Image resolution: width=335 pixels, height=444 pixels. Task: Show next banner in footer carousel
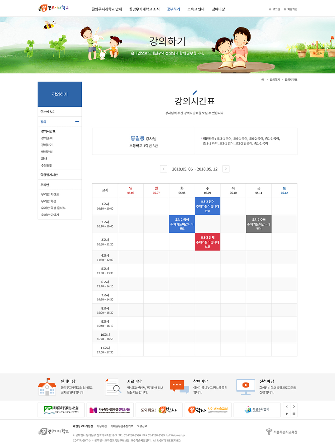(x=294, y=407)
